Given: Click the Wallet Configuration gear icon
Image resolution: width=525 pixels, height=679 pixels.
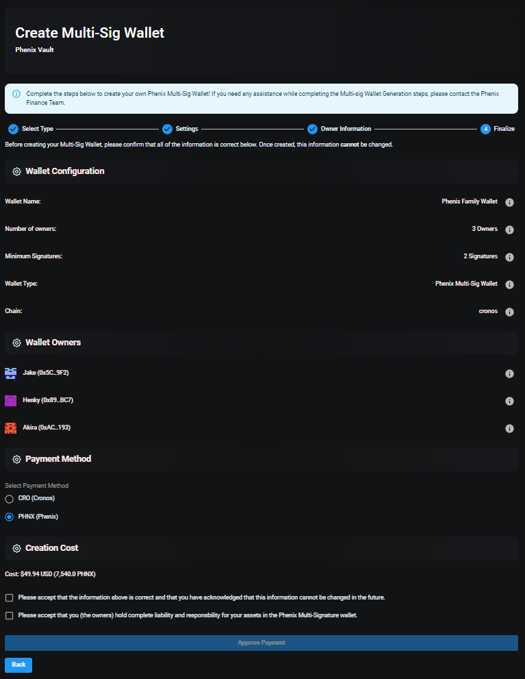Looking at the screenshot, I should pos(16,171).
